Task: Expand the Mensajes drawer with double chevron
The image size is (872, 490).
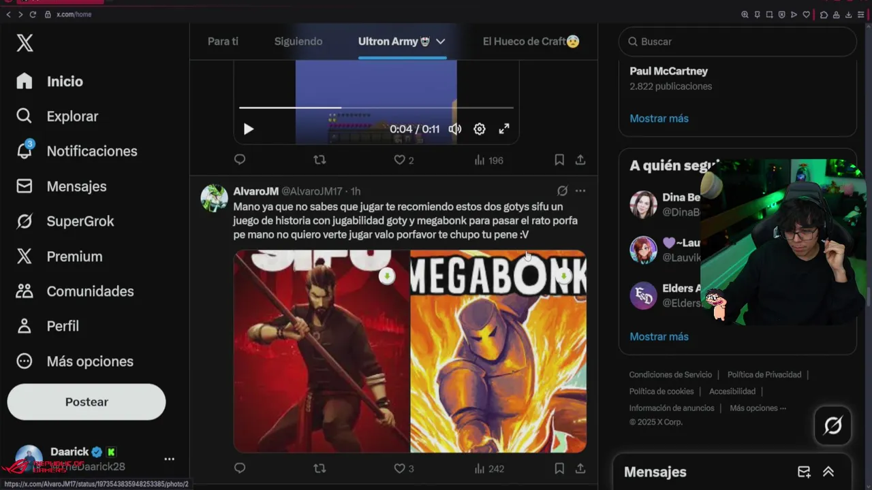Action: (x=828, y=472)
